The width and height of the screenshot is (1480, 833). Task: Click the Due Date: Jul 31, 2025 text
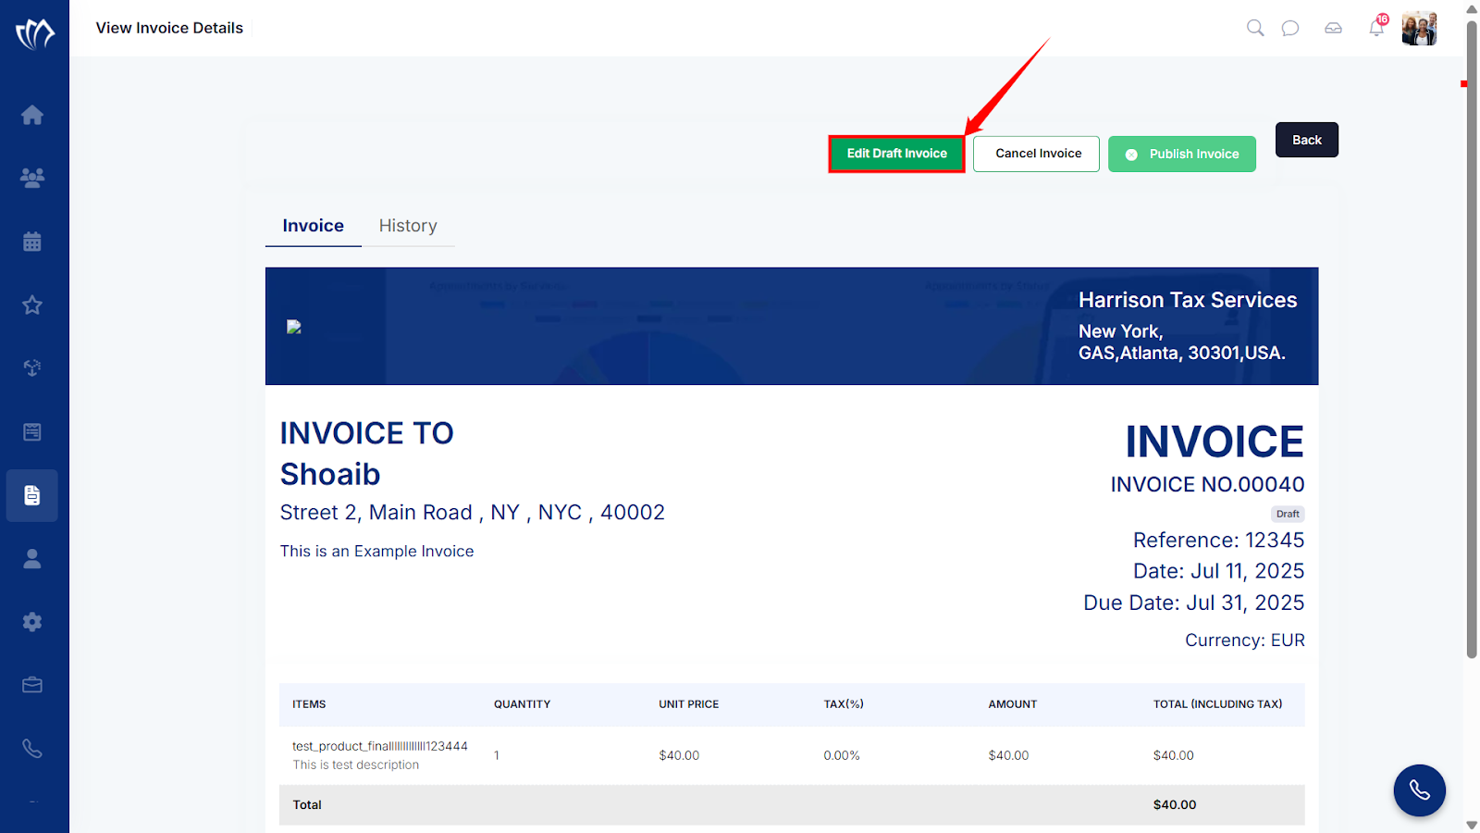click(1194, 603)
